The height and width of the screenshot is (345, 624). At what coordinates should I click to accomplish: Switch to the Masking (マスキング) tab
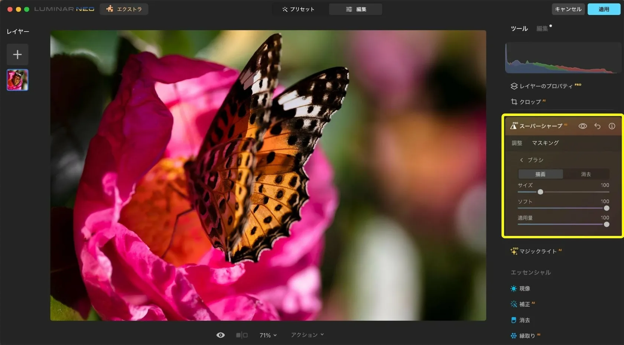click(545, 143)
